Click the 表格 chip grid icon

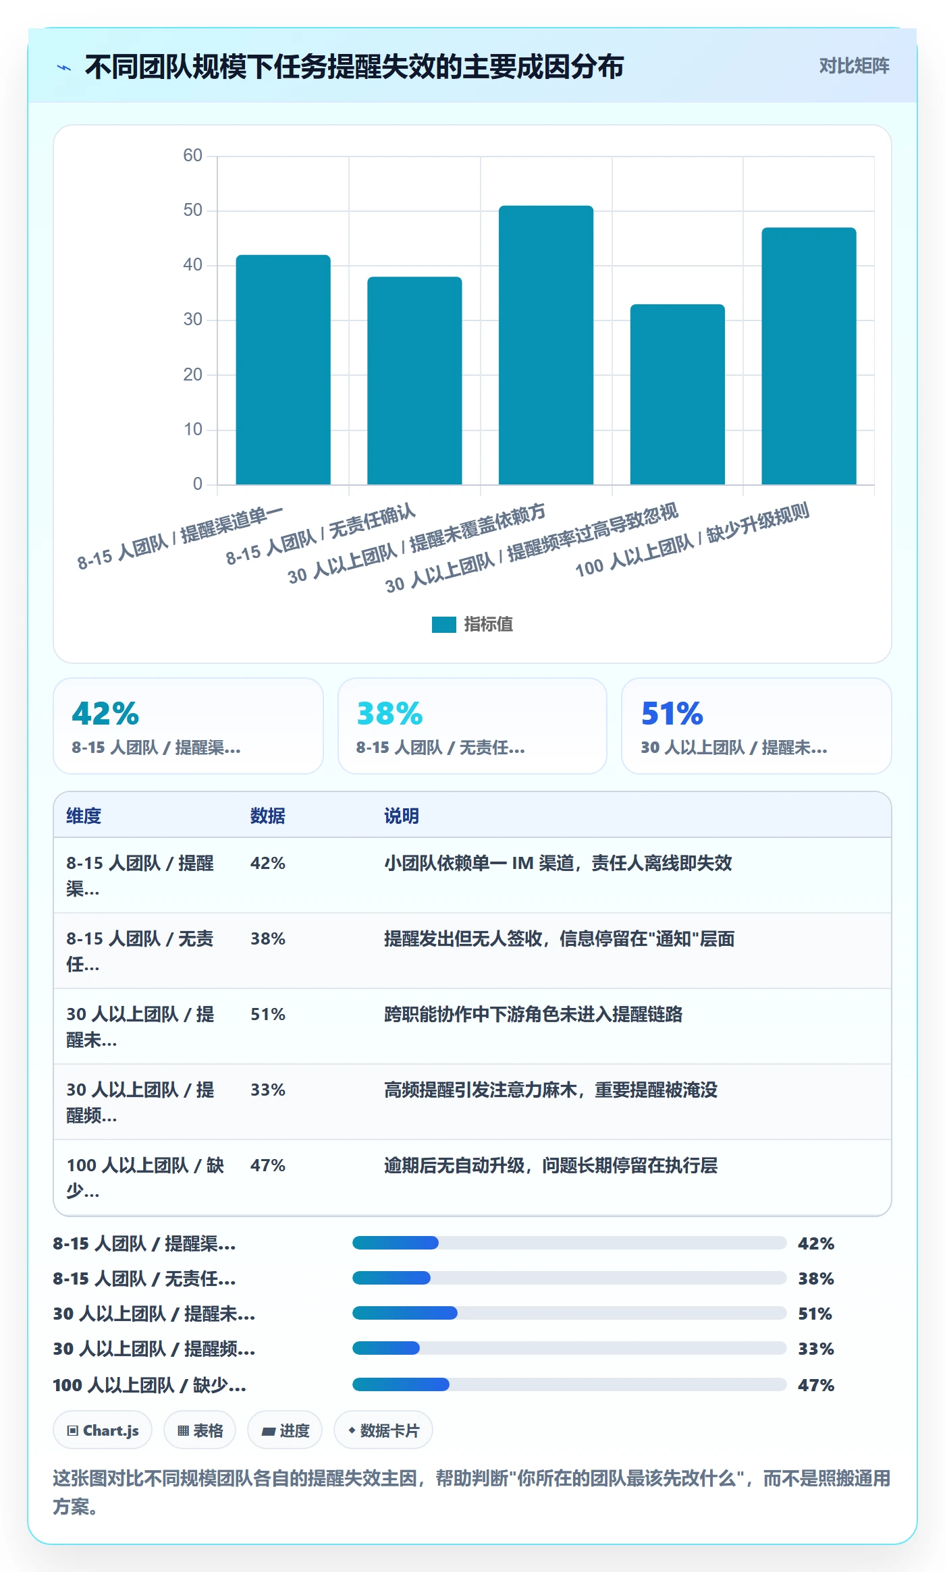pos(183,1431)
